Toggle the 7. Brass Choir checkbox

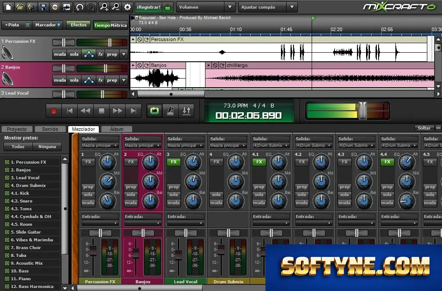(x=7, y=248)
